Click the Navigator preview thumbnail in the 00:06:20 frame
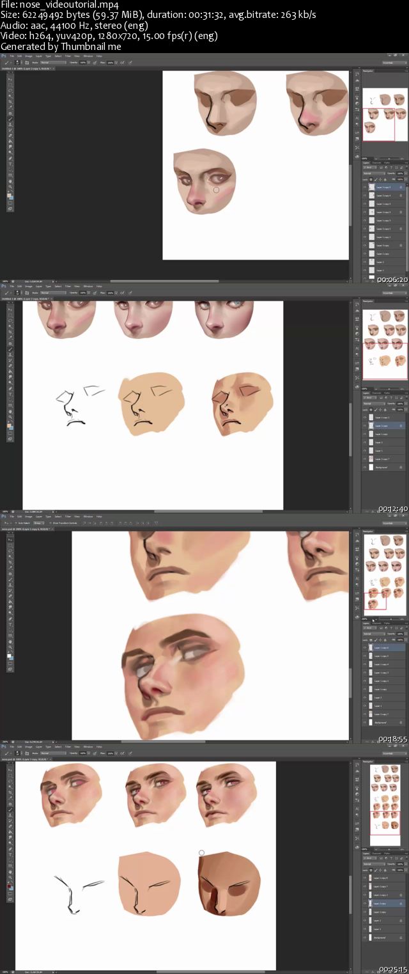Viewport: 409px width, 974px height. pos(385,114)
